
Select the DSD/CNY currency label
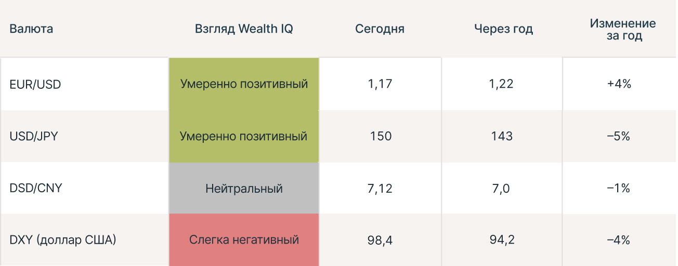pyautogui.click(x=36, y=188)
